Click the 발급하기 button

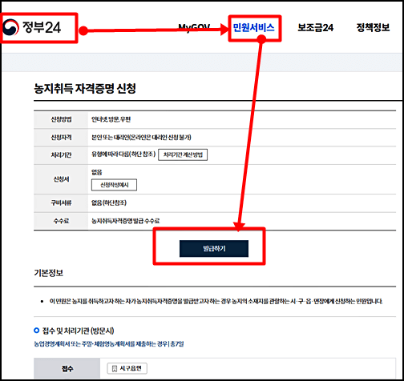(214, 249)
